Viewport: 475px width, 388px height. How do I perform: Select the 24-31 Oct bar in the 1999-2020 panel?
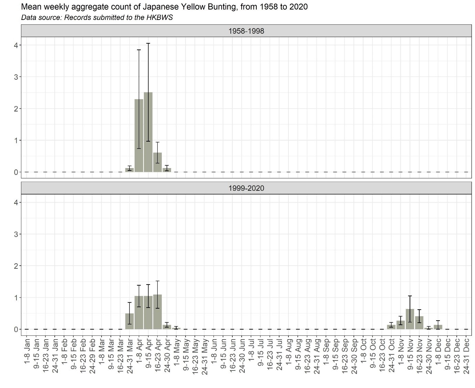[x=391, y=327]
